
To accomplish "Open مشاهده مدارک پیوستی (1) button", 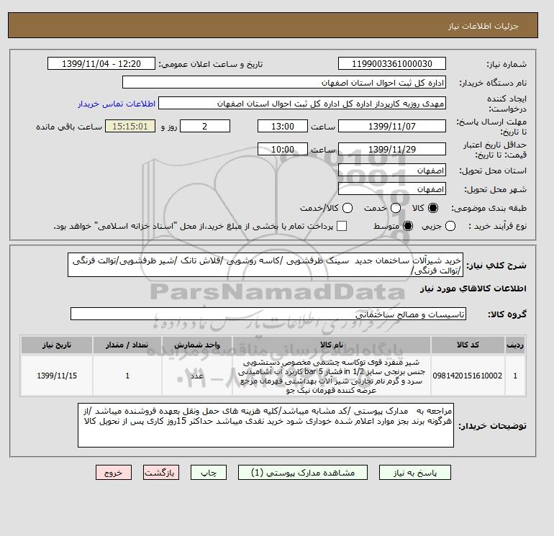I will click(303, 473).
